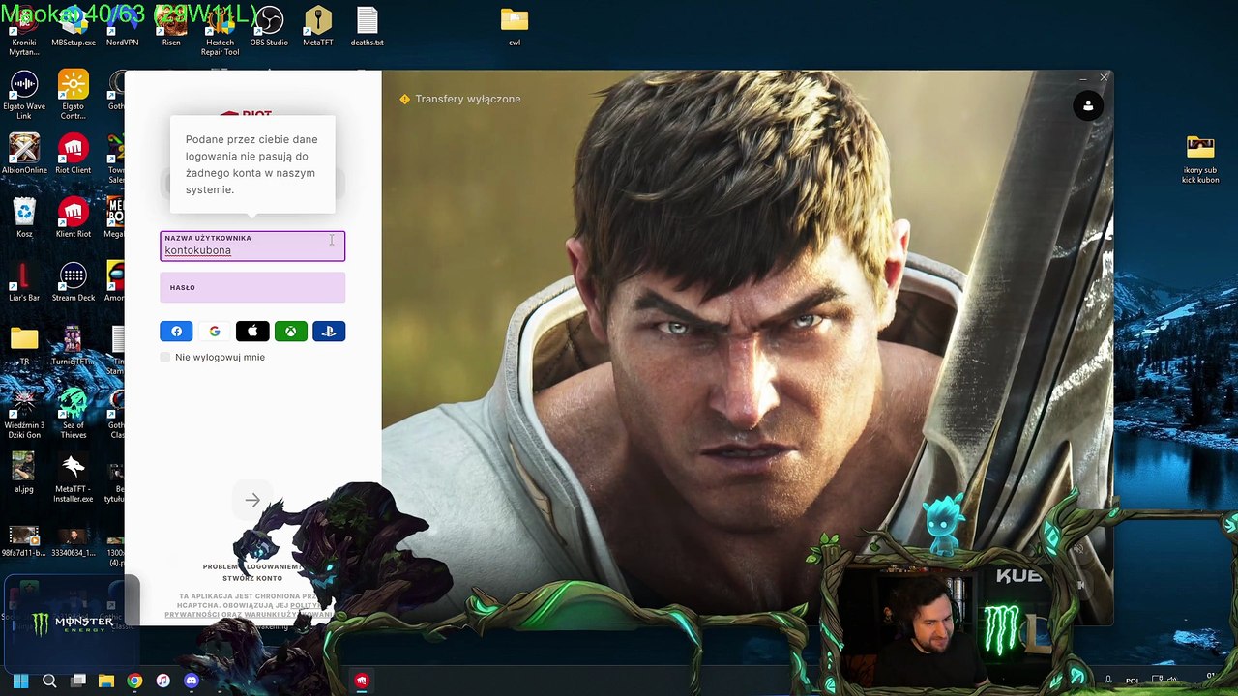Viewport: 1238px width, 696px height.
Task: Select the Klient Riot desktop shortcut
Action: pyautogui.click(x=74, y=217)
